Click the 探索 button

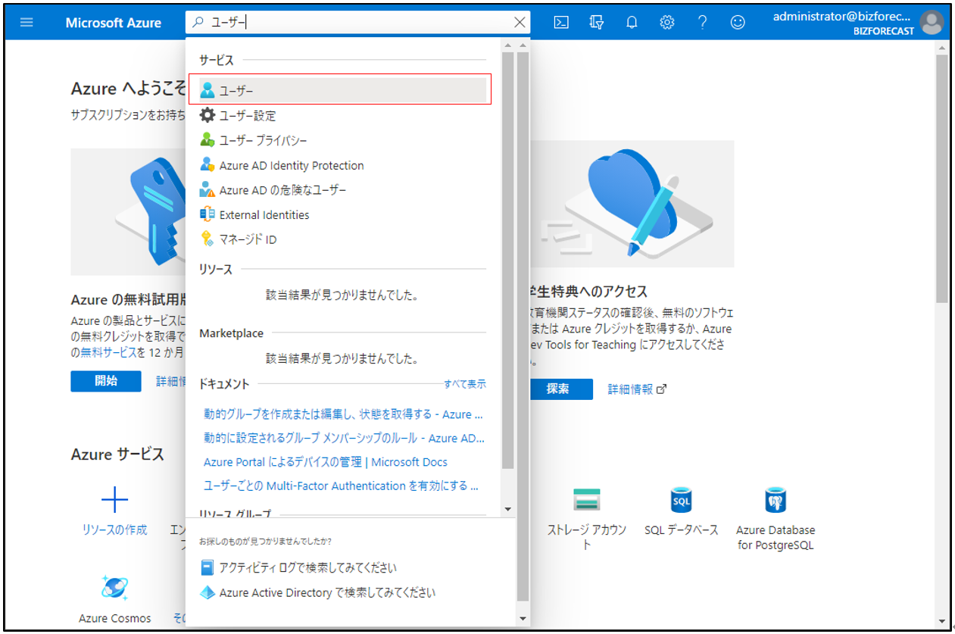(x=558, y=389)
